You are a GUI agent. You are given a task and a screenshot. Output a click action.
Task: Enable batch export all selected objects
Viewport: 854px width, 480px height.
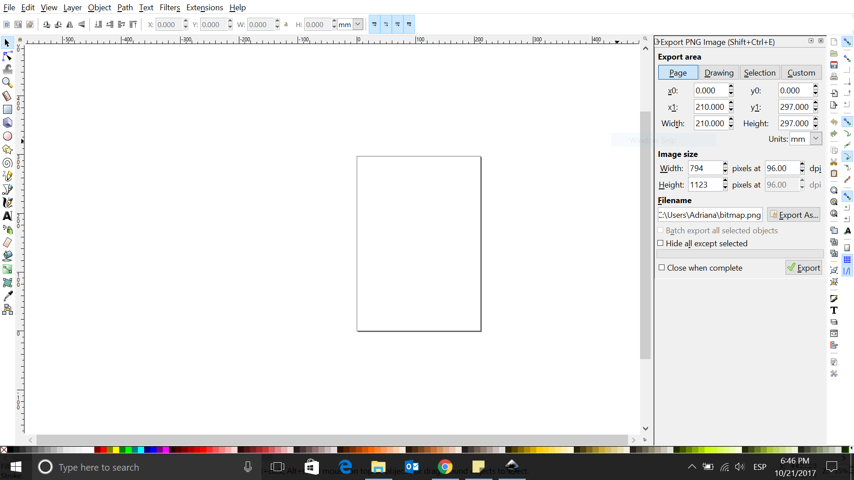point(661,230)
